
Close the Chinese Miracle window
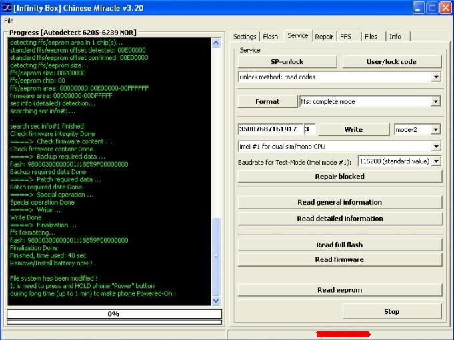coord(445,8)
